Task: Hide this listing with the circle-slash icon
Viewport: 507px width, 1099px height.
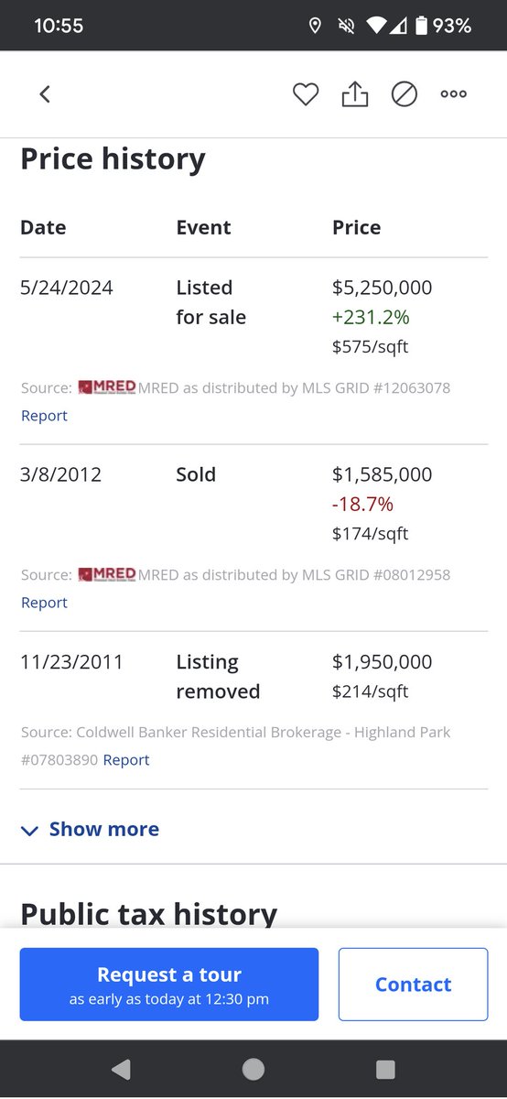Action: pyautogui.click(x=405, y=94)
